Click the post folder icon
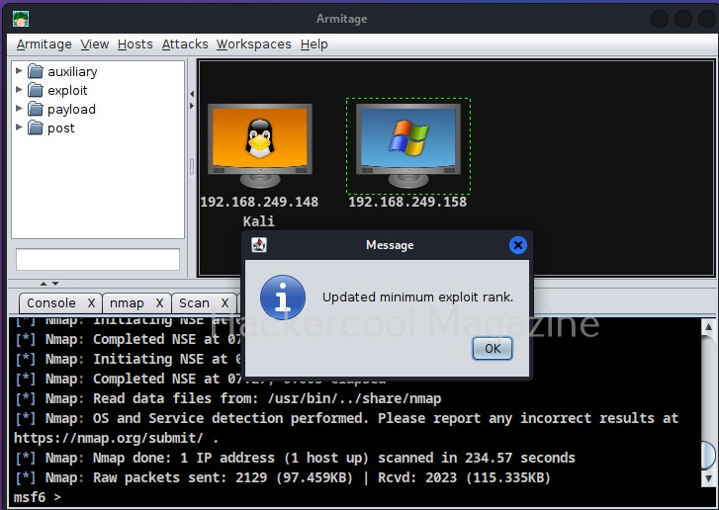Image resolution: width=719 pixels, height=510 pixels. (36, 127)
